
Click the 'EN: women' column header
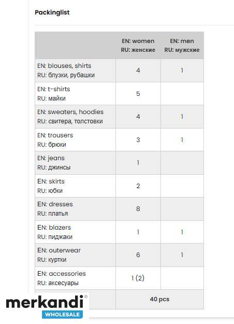pyautogui.click(x=138, y=45)
